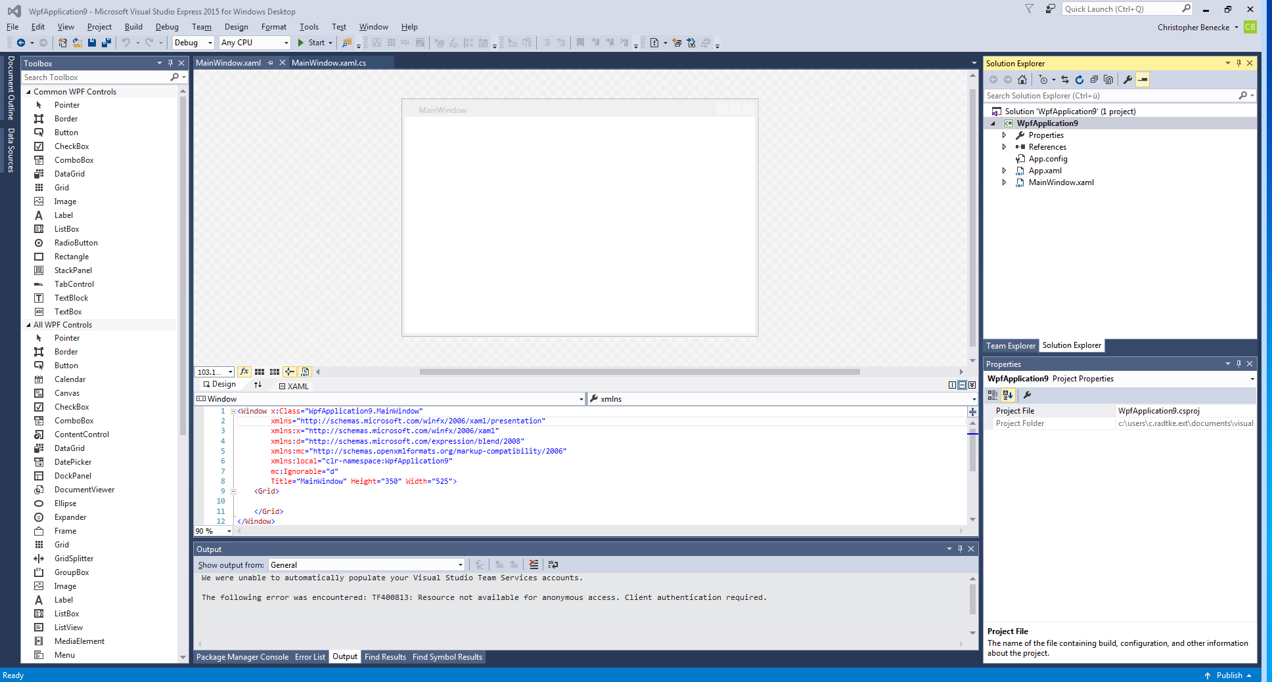Click the Home icon in Solution Explorer
The height and width of the screenshot is (682, 1272).
tap(1022, 79)
